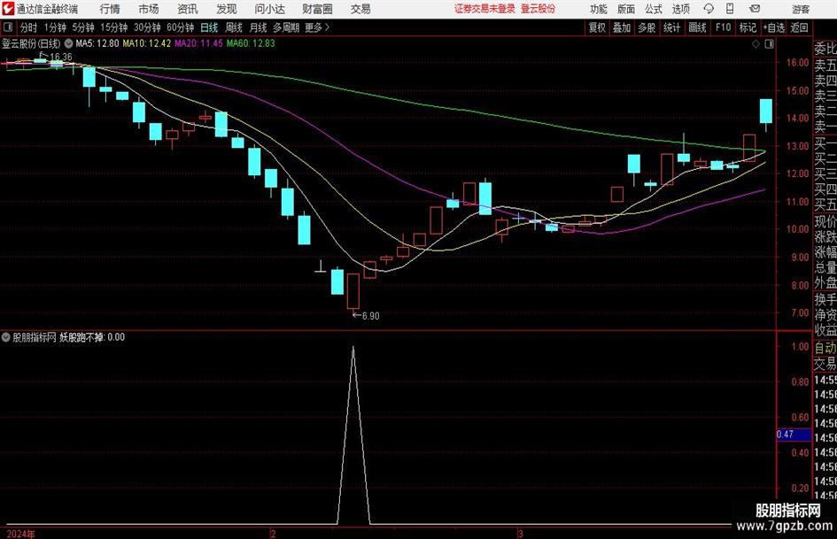Select the 日线 daily chart tab
Viewport: 837px width, 539px height.
coord(209,27)
